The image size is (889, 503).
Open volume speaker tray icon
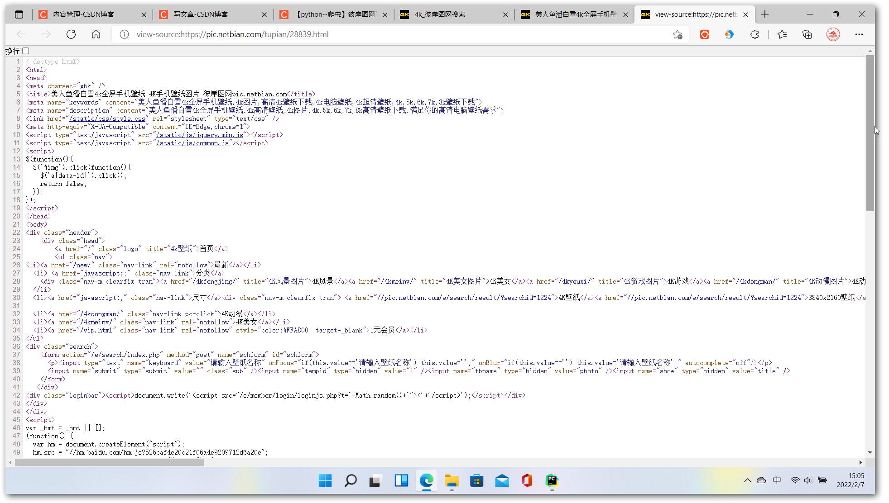point(808,480)
